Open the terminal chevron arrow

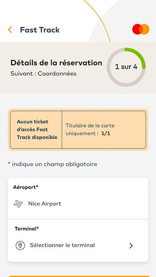[x=131, y=246]
